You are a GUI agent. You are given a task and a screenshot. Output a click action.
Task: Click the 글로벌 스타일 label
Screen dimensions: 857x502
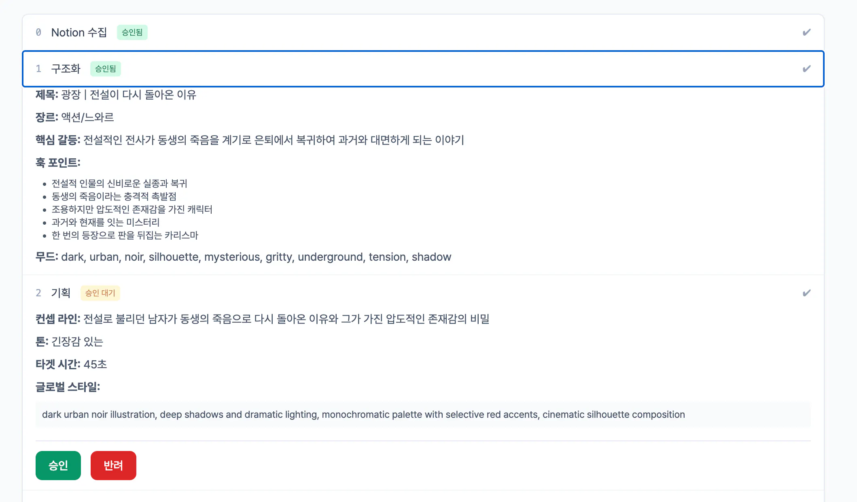click(68, 387)
